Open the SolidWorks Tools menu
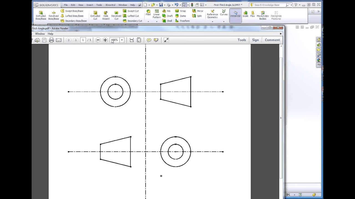This screenshot has height=199, width=355. tap(99, 5)
